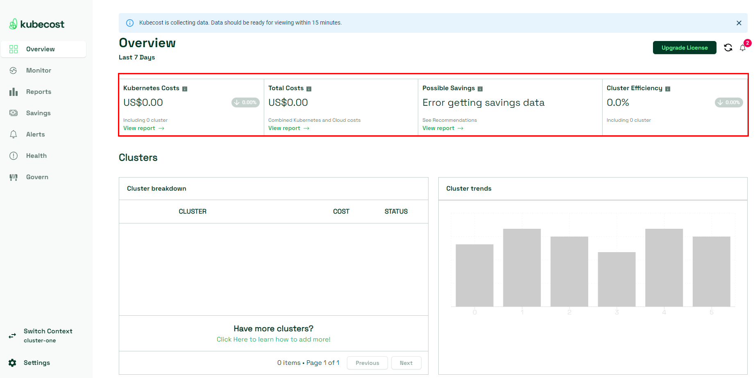This screenshot has height=378, width=755.
Task: Click 'Click Here to learn how to add more!'
Action: tap(274, 339)
